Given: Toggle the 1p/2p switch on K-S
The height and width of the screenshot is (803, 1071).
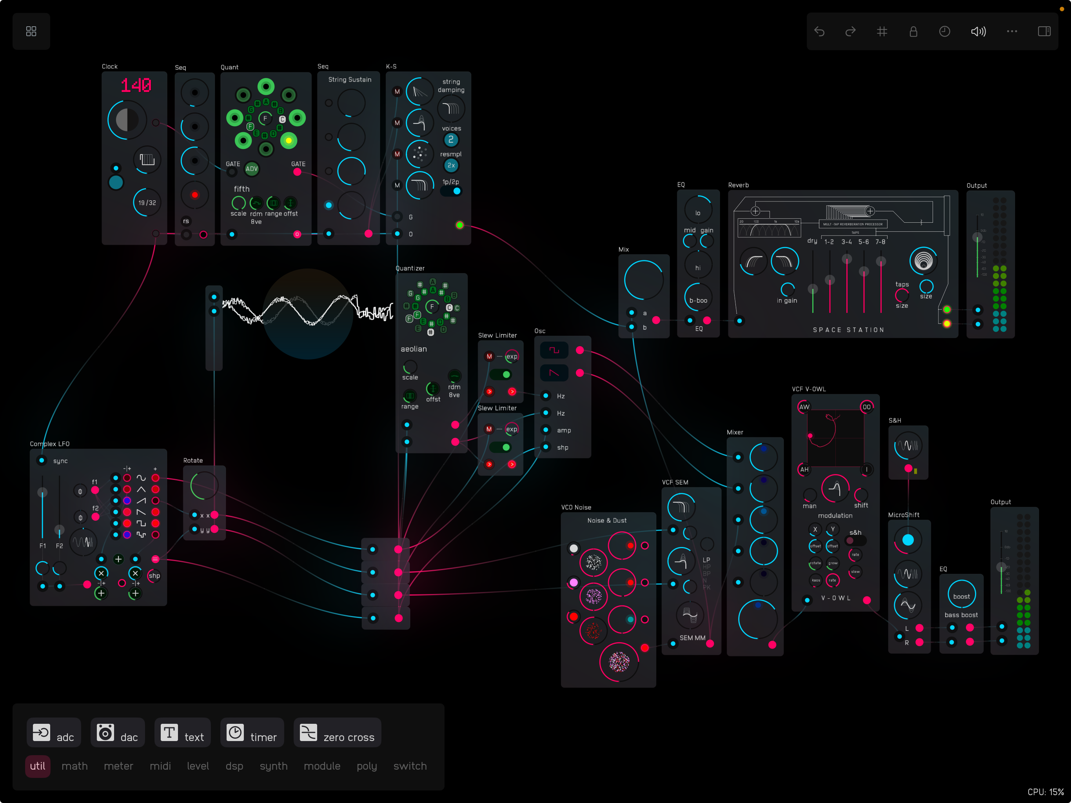Looking at the screenshot, I should click(451, 191).
